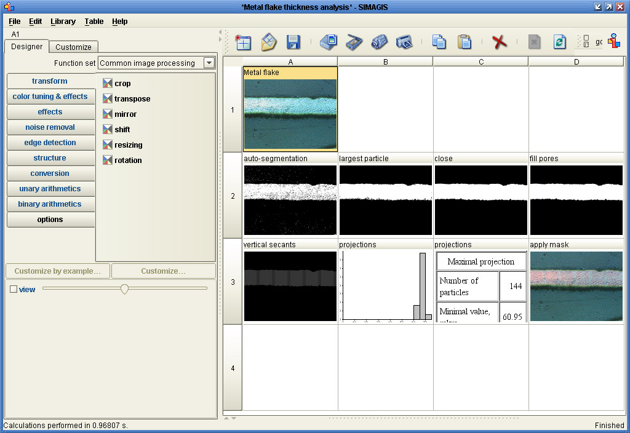
Task: Click the printer icon in toolbar
Action: pyautogui.click(x=404, y=42)
